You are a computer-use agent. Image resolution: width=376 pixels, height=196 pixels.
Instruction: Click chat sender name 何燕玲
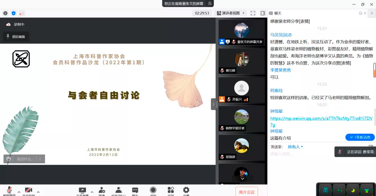click(x=276, y=91)
